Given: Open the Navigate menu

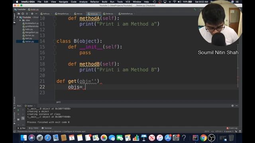Looking at the screenshot, I should pyautogui.click(x=63, y=2).
